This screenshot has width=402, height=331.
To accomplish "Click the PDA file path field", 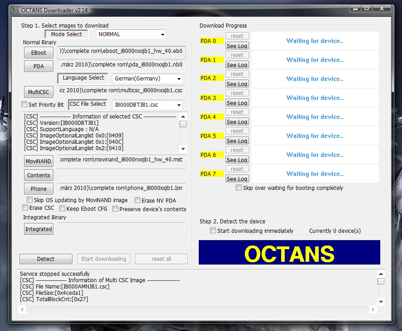I will (121, 66).
